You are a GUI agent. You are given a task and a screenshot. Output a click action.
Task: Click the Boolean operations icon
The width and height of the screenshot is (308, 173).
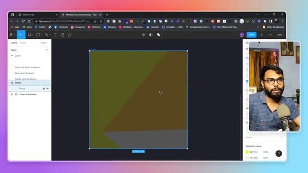coord(158,35)
